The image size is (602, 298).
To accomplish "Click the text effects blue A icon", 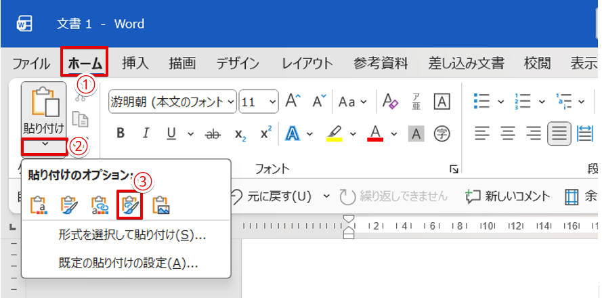I will (293, 133).
